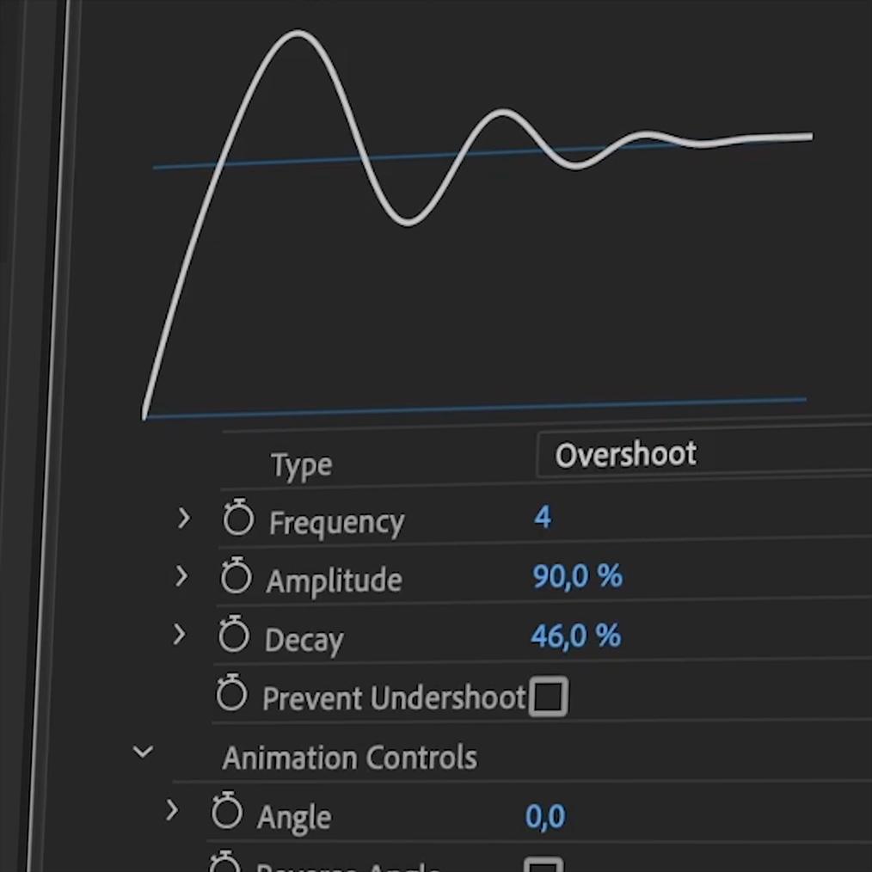Open the Type dropdown showing Overshoot
This screenshot has width=872, height=872.
pos(703,454)
